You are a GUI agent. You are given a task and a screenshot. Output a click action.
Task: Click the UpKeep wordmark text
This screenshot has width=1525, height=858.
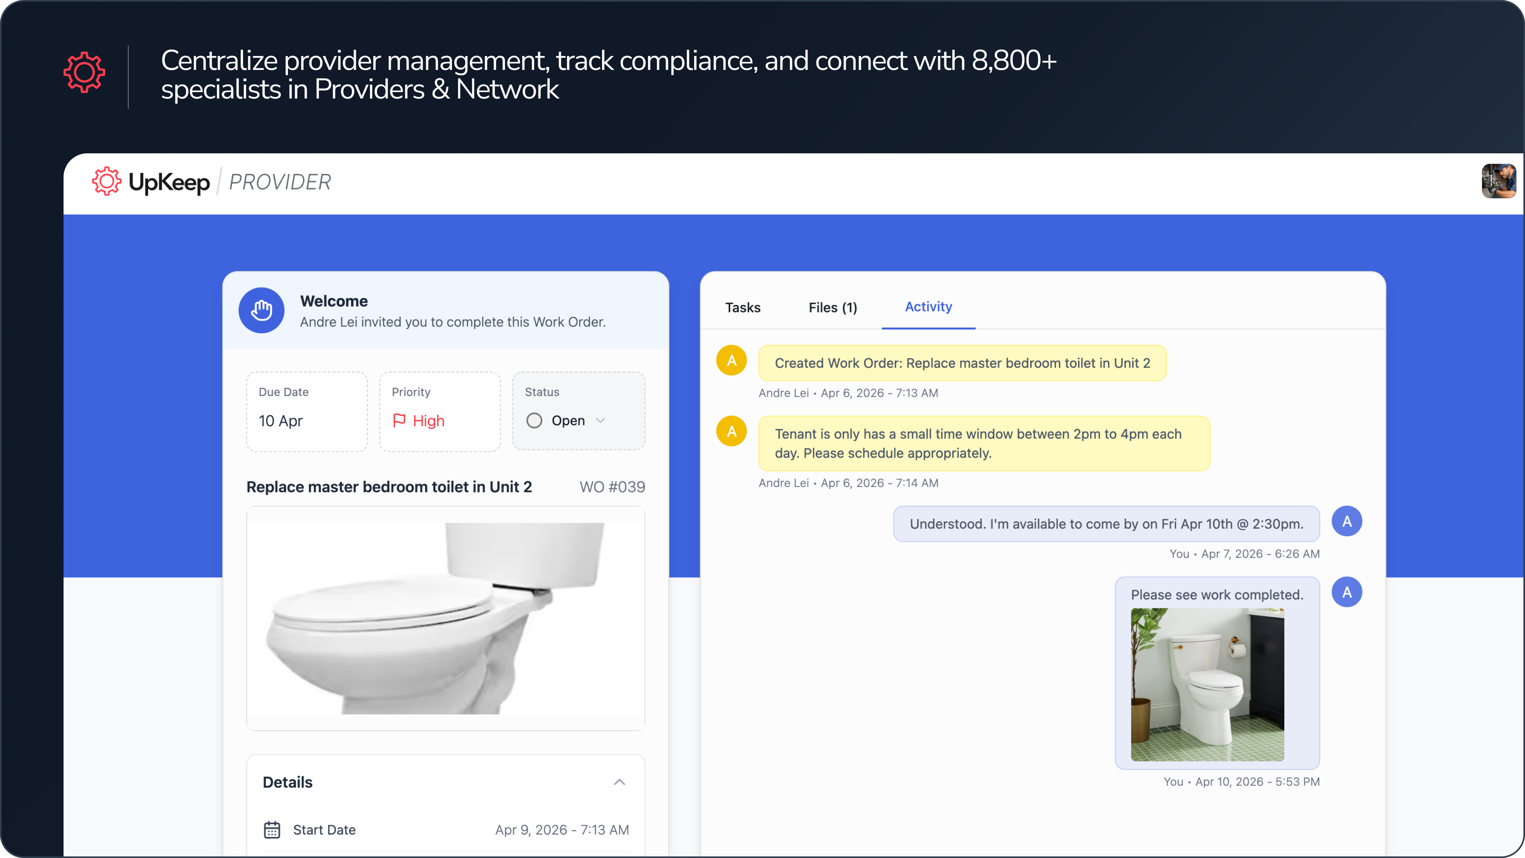[169, 182]
